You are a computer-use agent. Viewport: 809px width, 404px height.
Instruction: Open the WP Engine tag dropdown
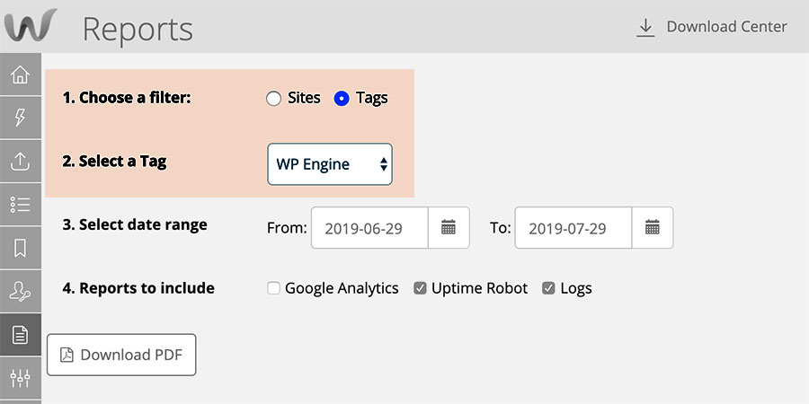click(330, 164)
